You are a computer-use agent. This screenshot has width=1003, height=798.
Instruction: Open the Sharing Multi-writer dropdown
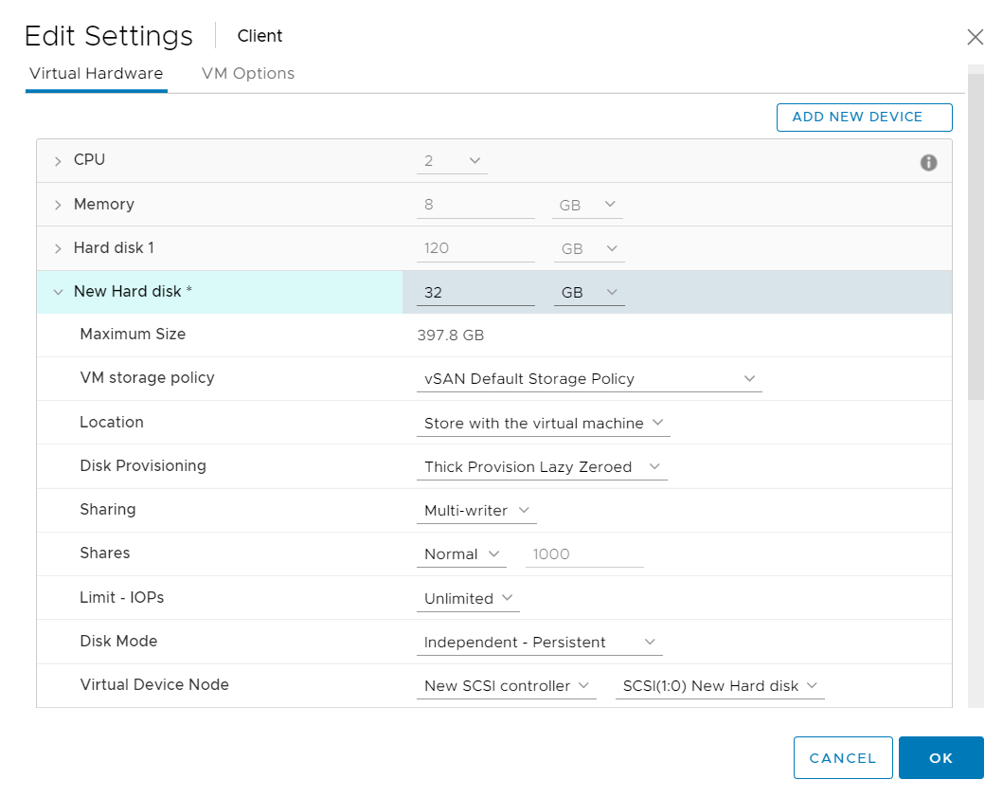[x=476, y=510]
